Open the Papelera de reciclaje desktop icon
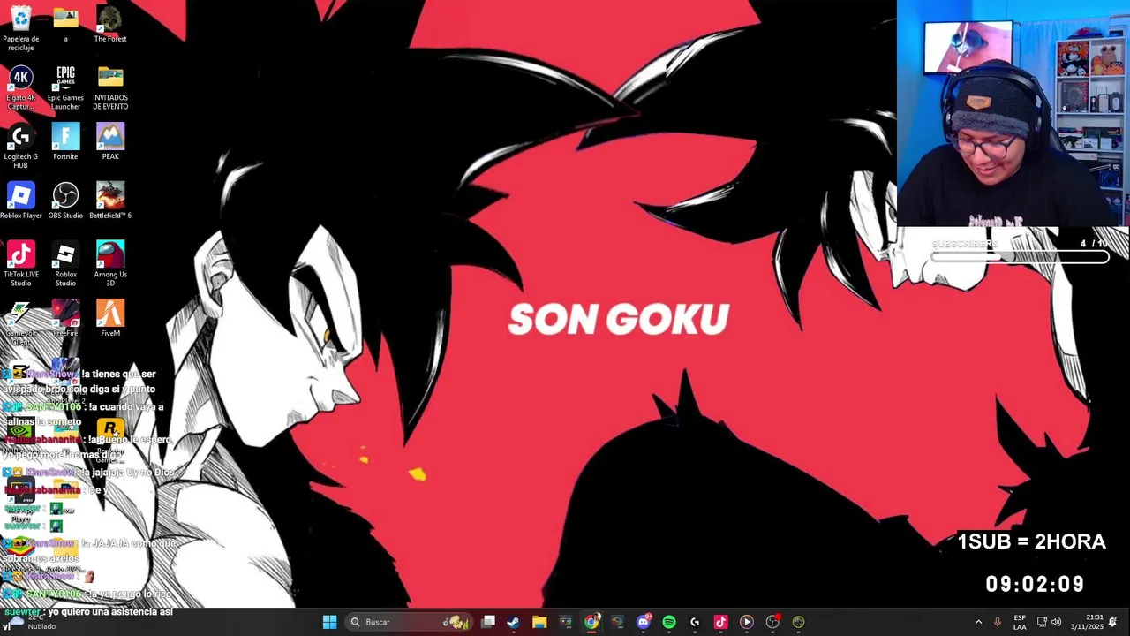The height and width of the screenshot is (636, 1130). 20,26
